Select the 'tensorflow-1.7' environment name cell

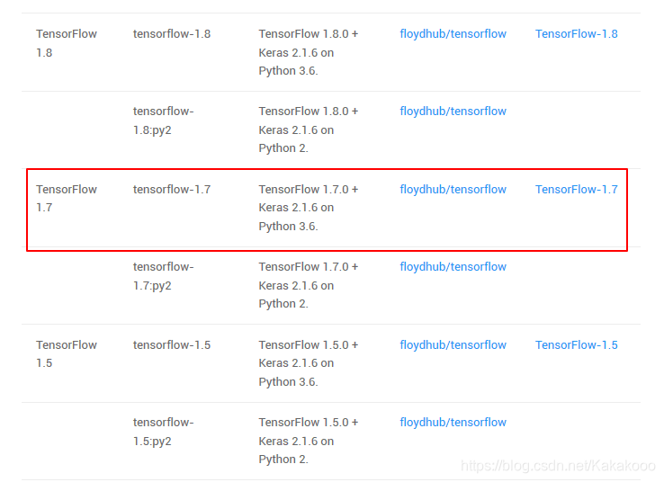point(172,190)
